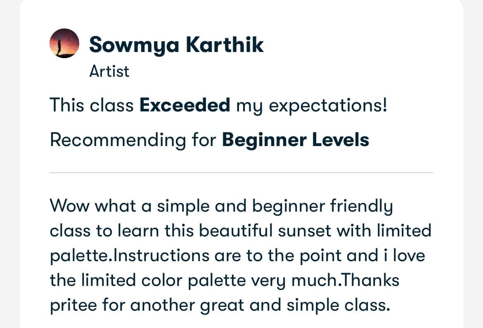Click the Artist label under the name
Viewport: 483px width, 328px height.
[x=109, y=71]
